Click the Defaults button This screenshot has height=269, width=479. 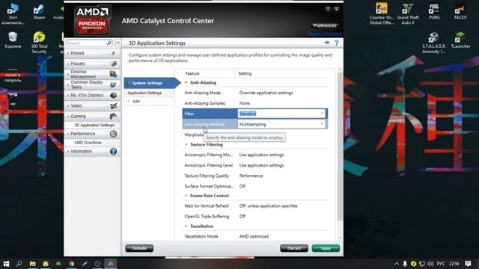pyautogui.click(x=139, y=248)
